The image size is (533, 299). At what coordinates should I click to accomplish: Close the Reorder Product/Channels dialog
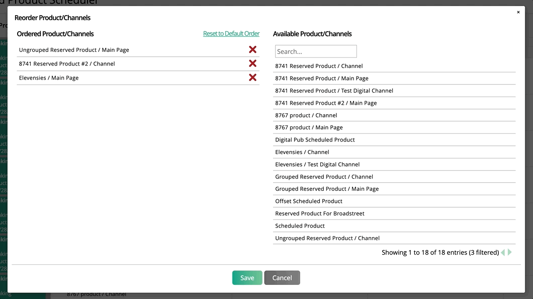pos(518,12)
